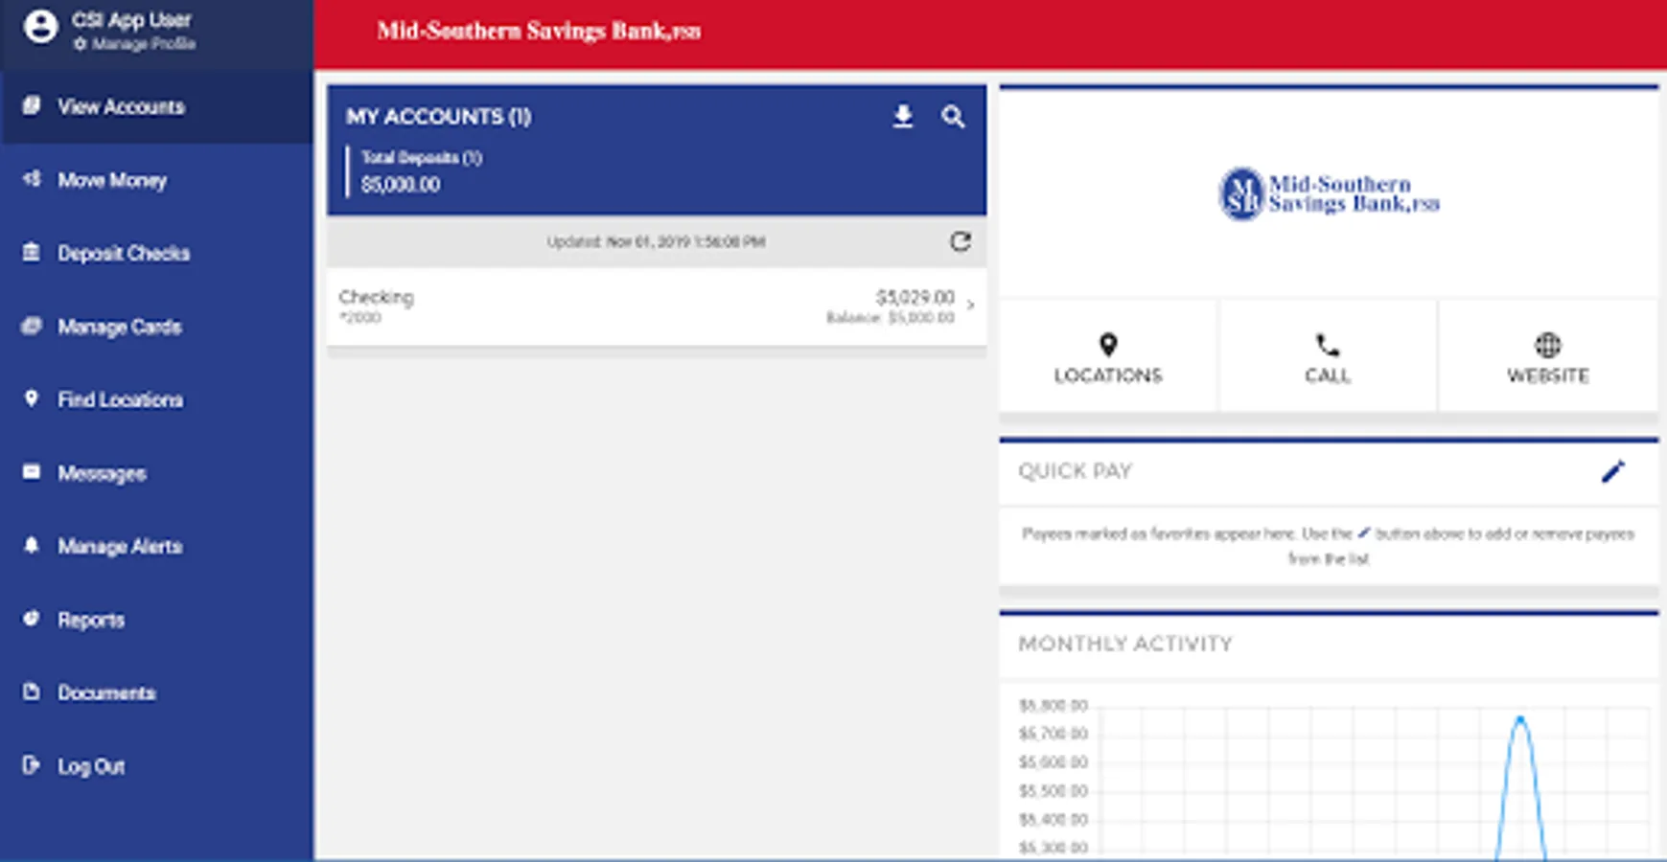Click the Manage Alerts bell icon
The height and width of the screenshot is (862, 1667).
[32, 545]
